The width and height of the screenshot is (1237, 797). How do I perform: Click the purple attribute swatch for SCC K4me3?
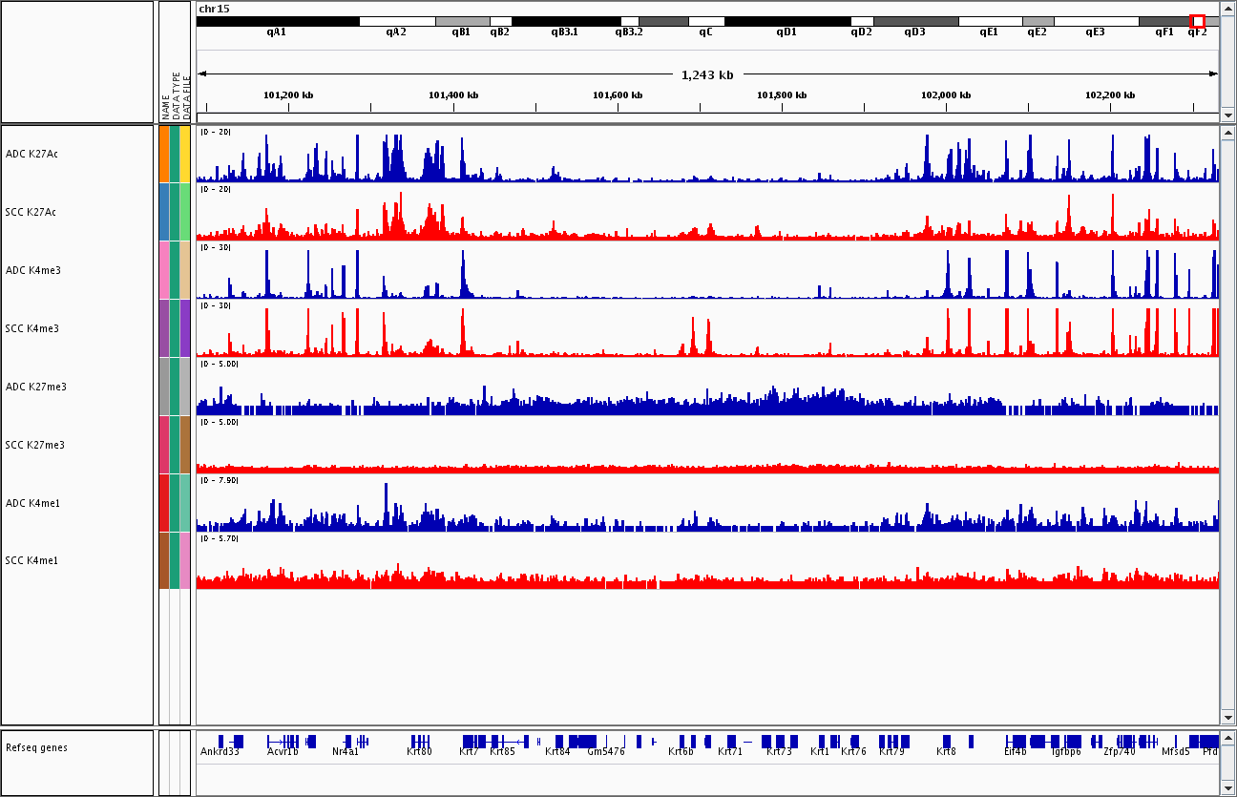[164, 328]
